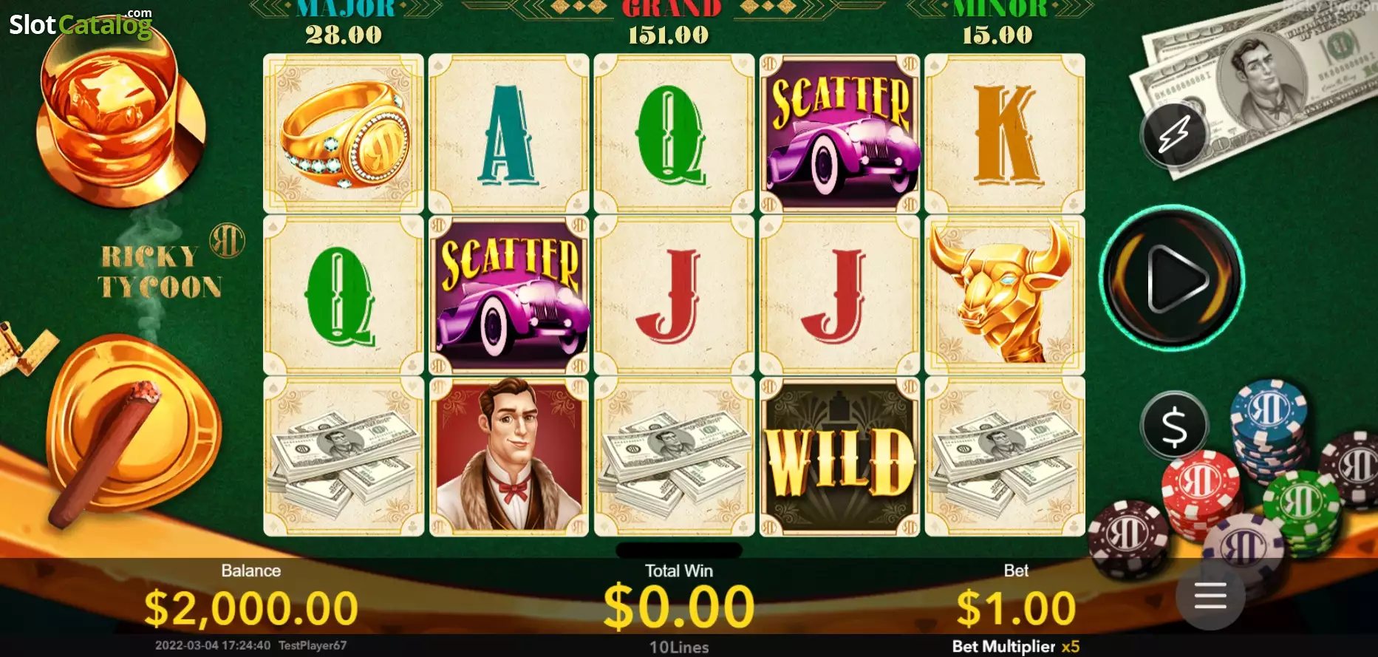Click the Scatter car in top row
This screenshot has width=1378, height=657.
[839, 134]
